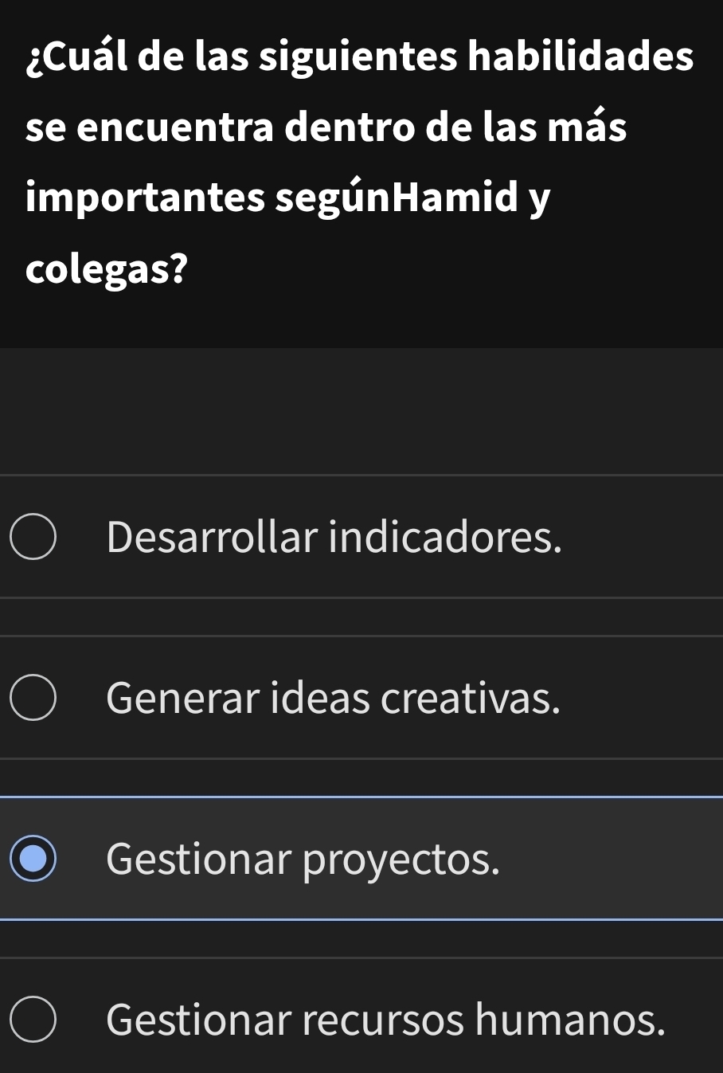Mark the Gestionar recursos humanos radio circle
The height and width of the screenshot is (1073, 723).
[33, 1020]
